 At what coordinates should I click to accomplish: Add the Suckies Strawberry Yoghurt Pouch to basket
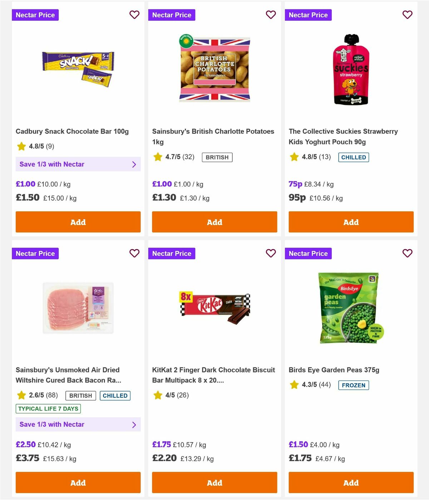pyautogui.click(x=351, y=222)
